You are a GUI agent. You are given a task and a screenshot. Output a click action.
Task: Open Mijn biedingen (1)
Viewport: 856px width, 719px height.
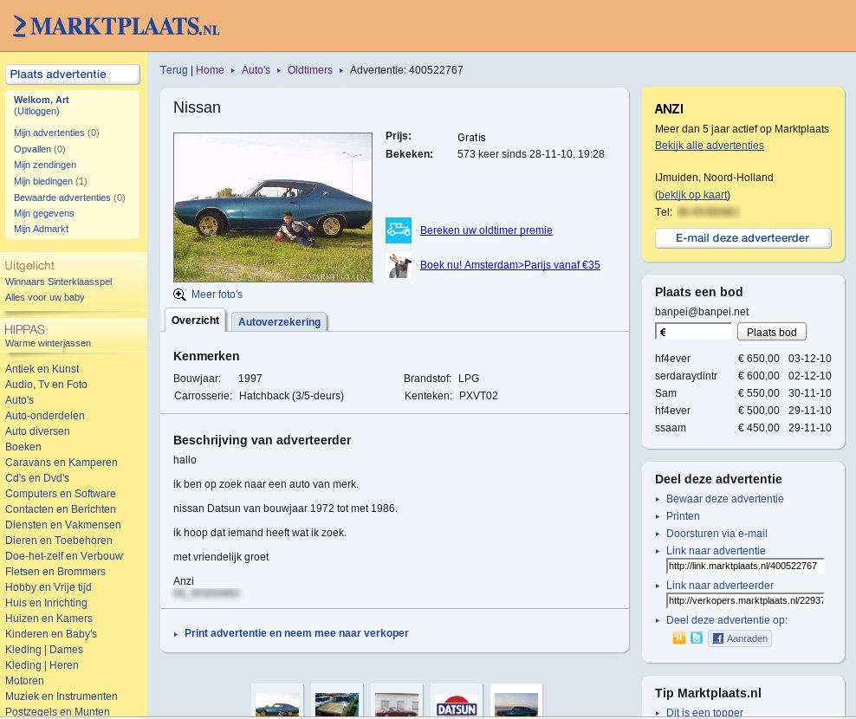click(x=50, y=181)
